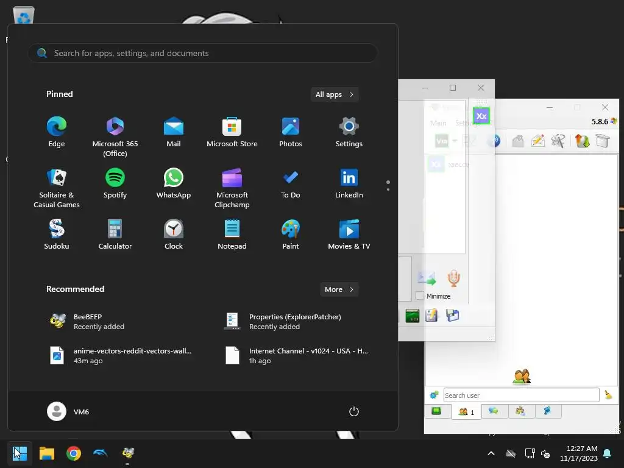Click the pencil envelope compose icon in BeeBEEP
This screenshot has height=468, width=624.
click(538, 141)
